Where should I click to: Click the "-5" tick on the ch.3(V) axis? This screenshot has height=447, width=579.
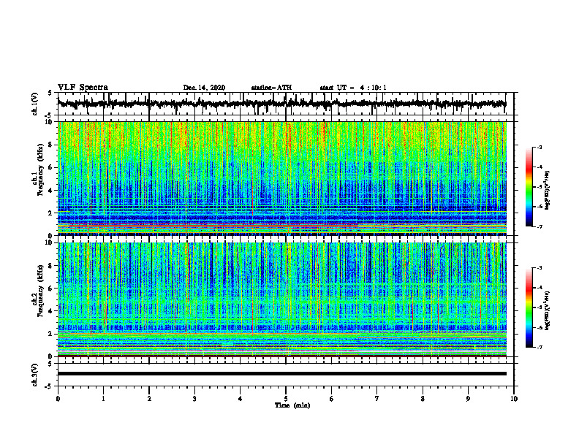coord(49,386)
